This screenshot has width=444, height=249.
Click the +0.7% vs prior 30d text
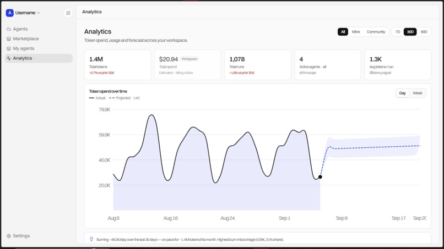click(x=102, y=73)
